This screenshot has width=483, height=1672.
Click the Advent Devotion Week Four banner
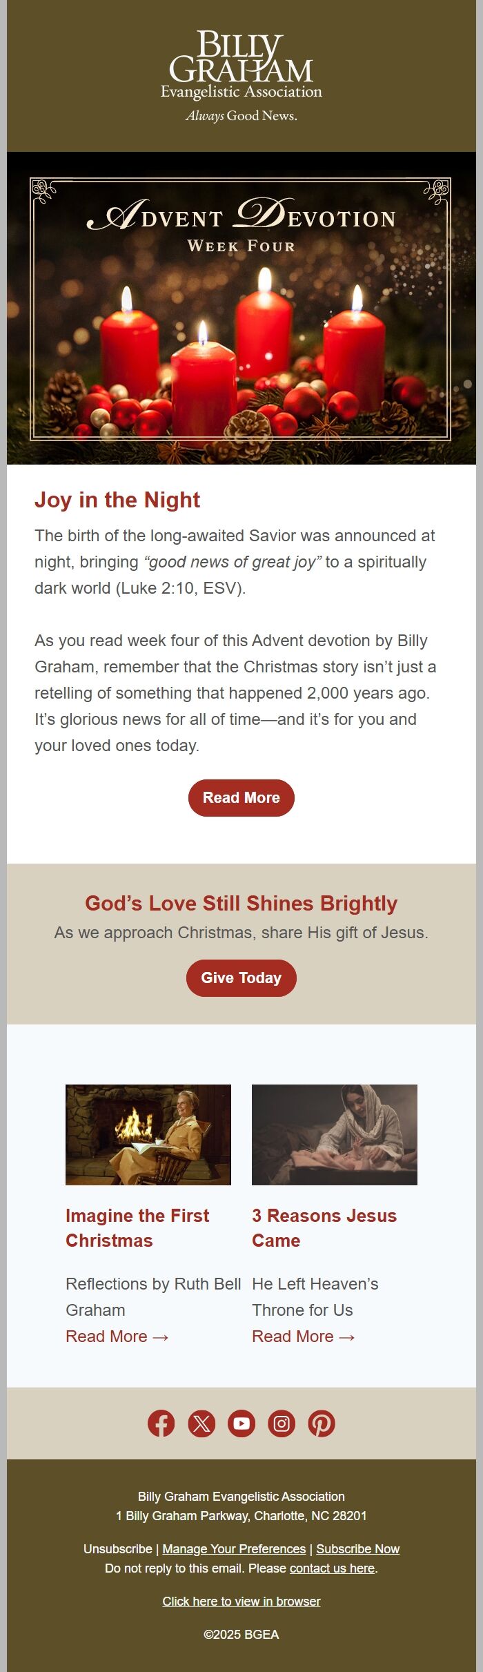click(x=241, y=307)
